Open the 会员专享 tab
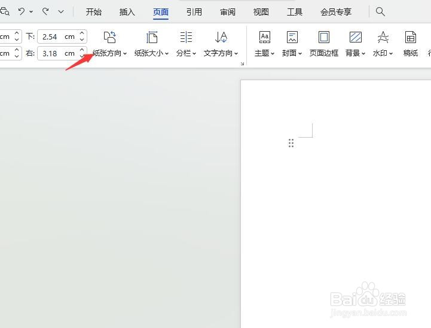Image resolution: width=431 pixels, height=328 pixels. (336, 12)
